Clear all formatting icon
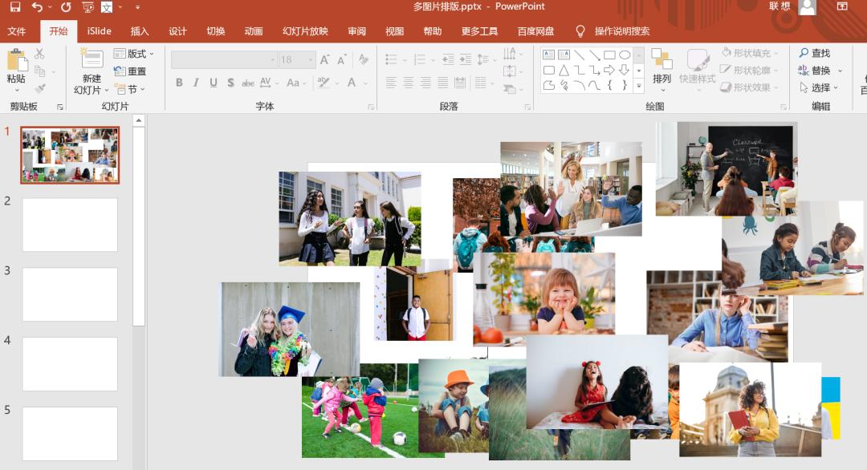 point(364,59)
